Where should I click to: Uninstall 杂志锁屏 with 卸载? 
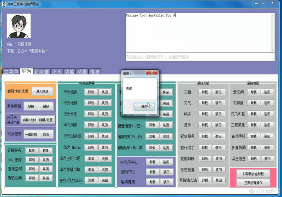pos(205,170)
